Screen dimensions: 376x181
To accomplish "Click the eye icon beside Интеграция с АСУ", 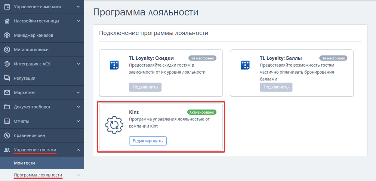I will [x=7, y=64].
